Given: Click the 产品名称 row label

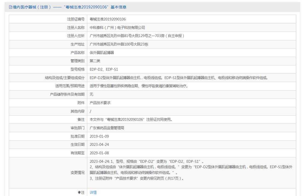Looking at the screenshot, I should [x=77, y=53].
